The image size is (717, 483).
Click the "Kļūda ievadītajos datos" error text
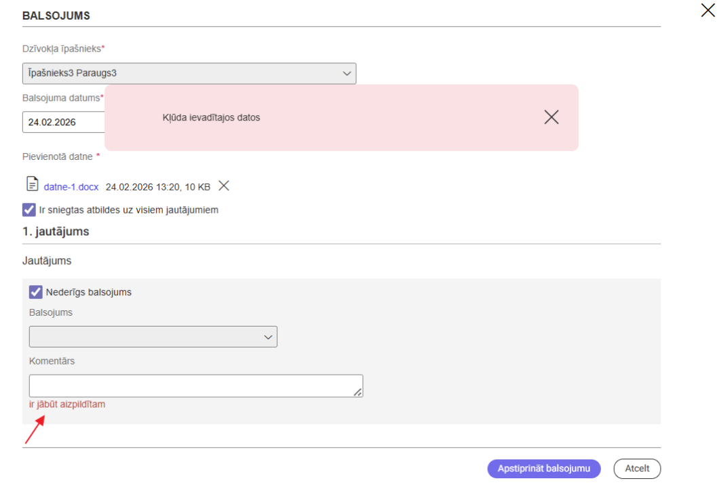[x=211, y=118]
